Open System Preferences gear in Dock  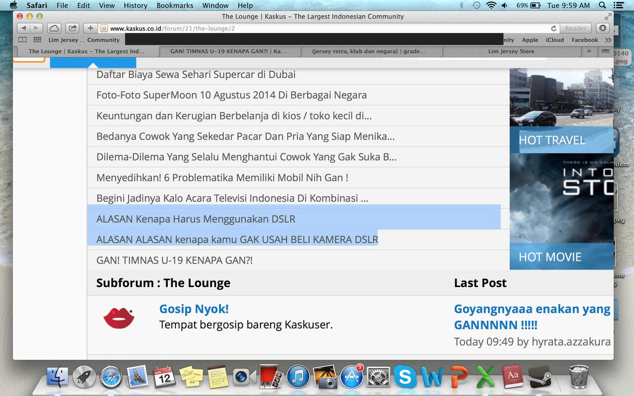coord(378,378)
